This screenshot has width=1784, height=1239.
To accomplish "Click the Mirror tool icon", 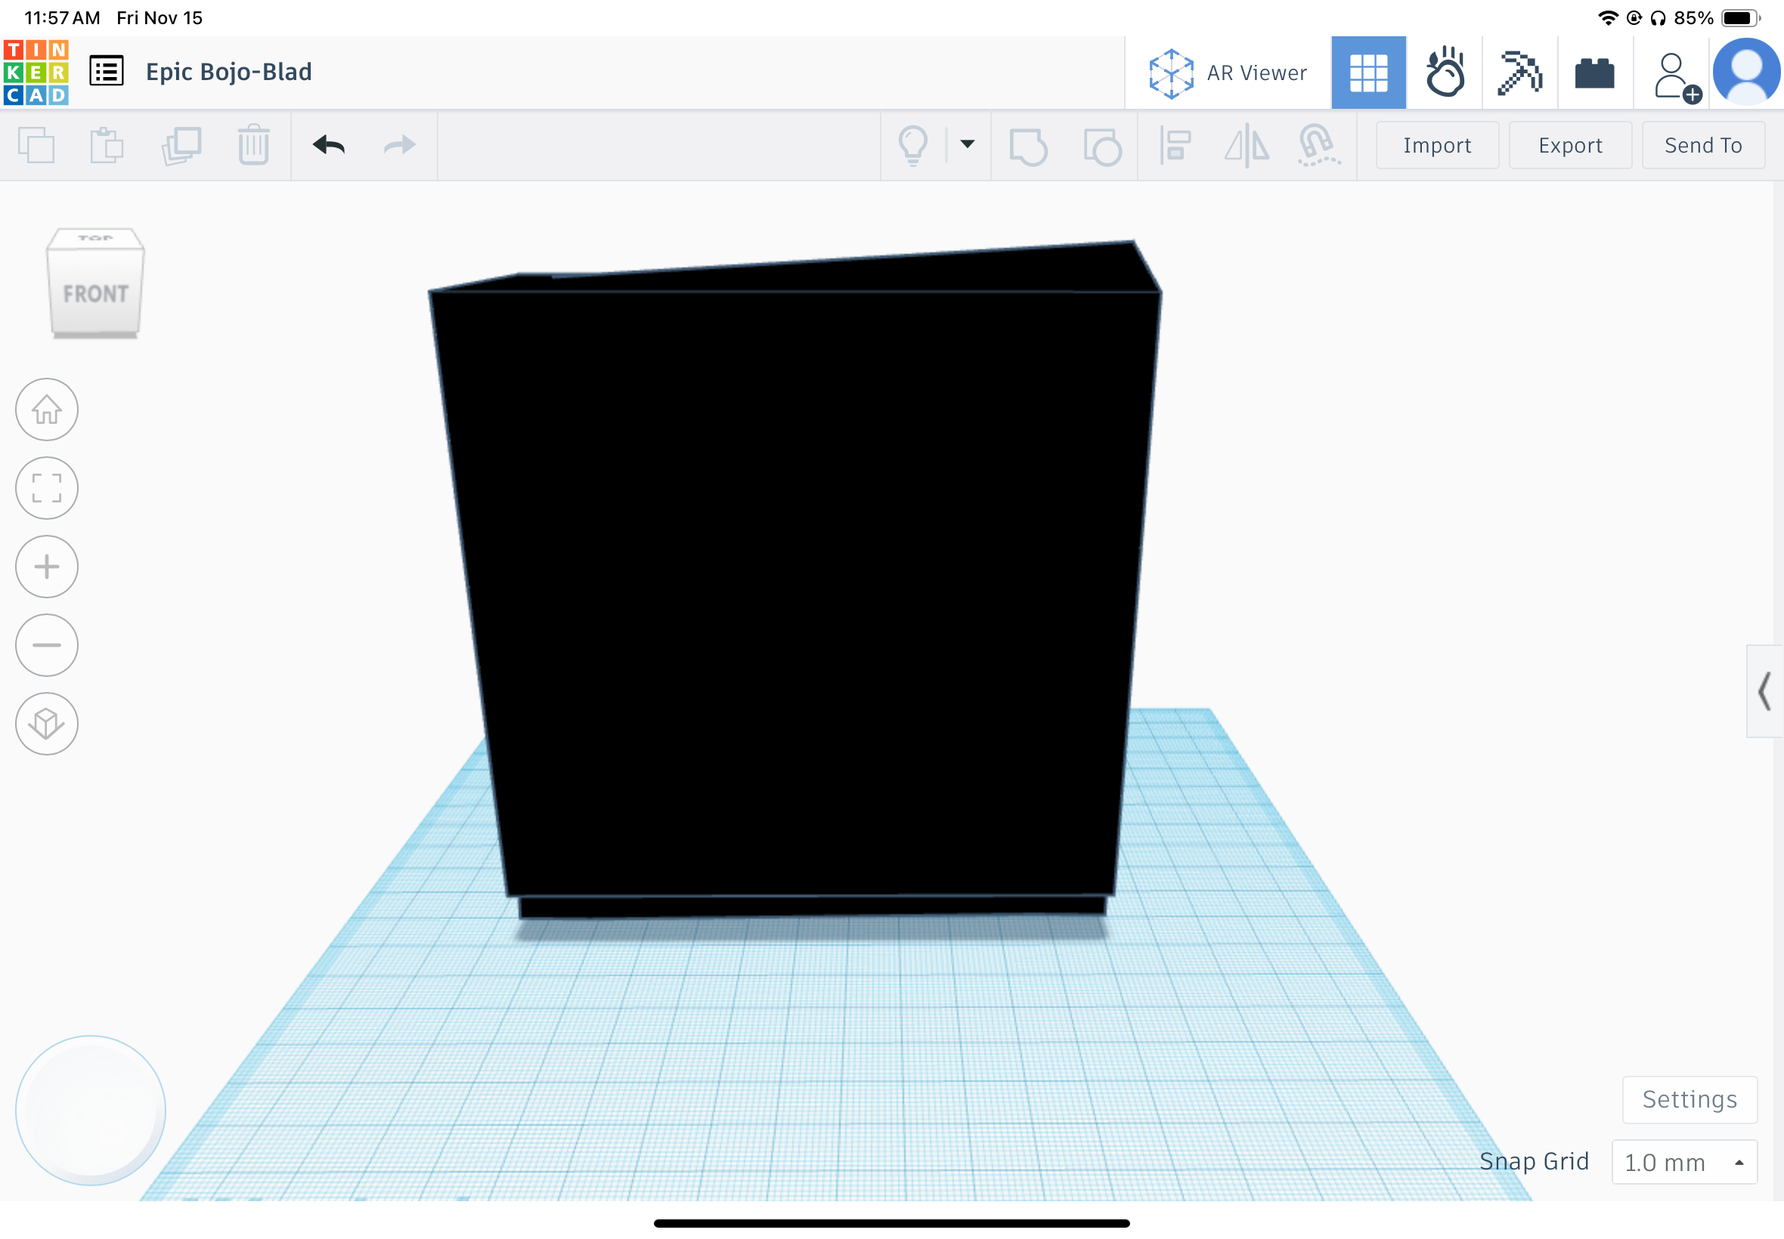I will click(x=1247, y=145).
